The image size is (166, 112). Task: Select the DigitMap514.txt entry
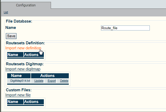coord(20,81)
